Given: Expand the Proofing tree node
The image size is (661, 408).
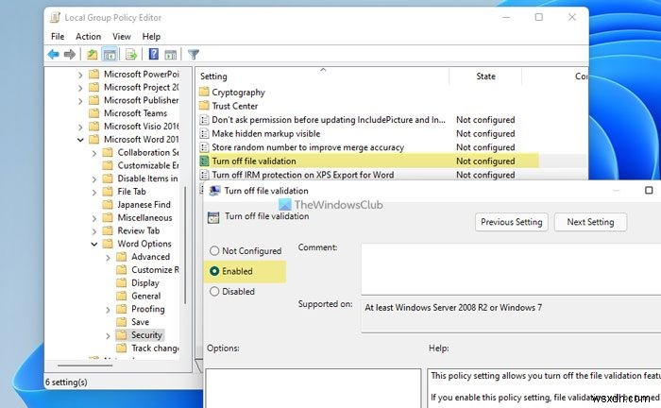Looking at the screenshot, I should pyautogui.click(x=108, y=310).
